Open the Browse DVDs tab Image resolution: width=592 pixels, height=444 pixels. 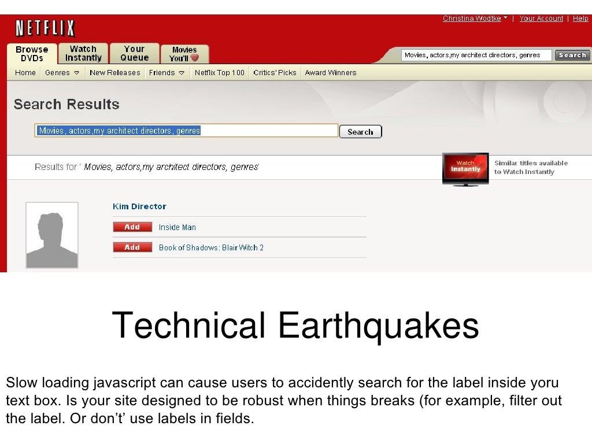(32, 54)
